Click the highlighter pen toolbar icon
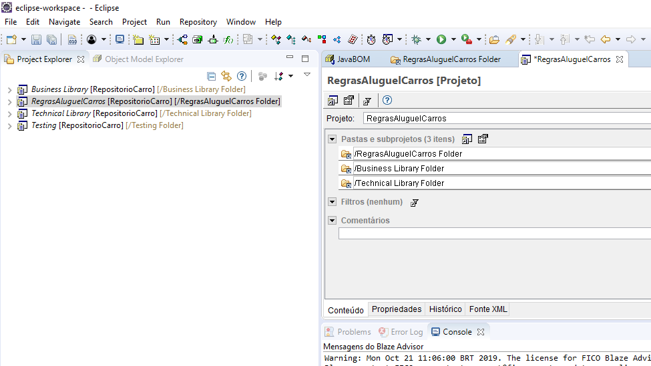This screenshot has height=366, width=651. [x=511, y=39]
